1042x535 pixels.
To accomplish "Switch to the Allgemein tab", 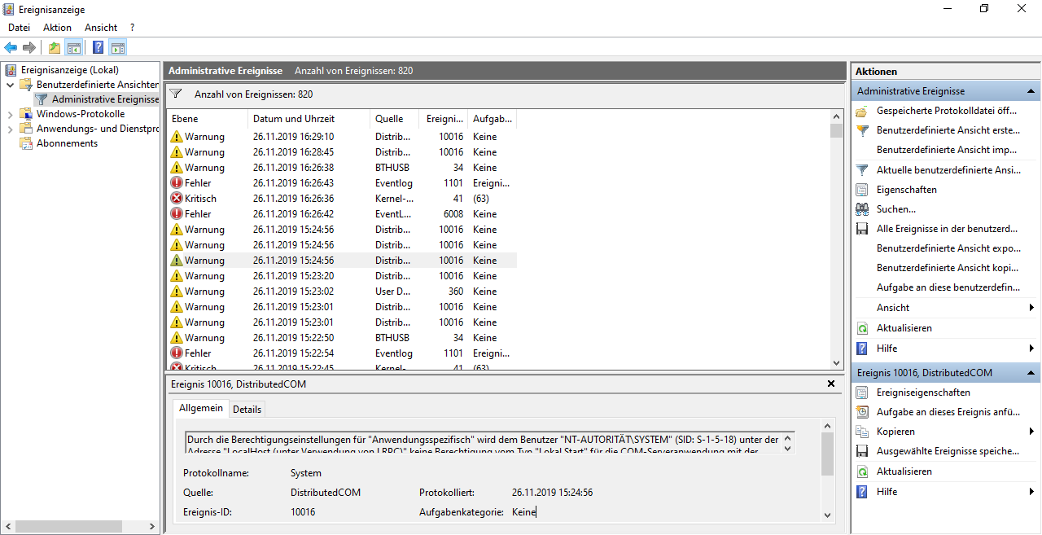I will point(200,408).
